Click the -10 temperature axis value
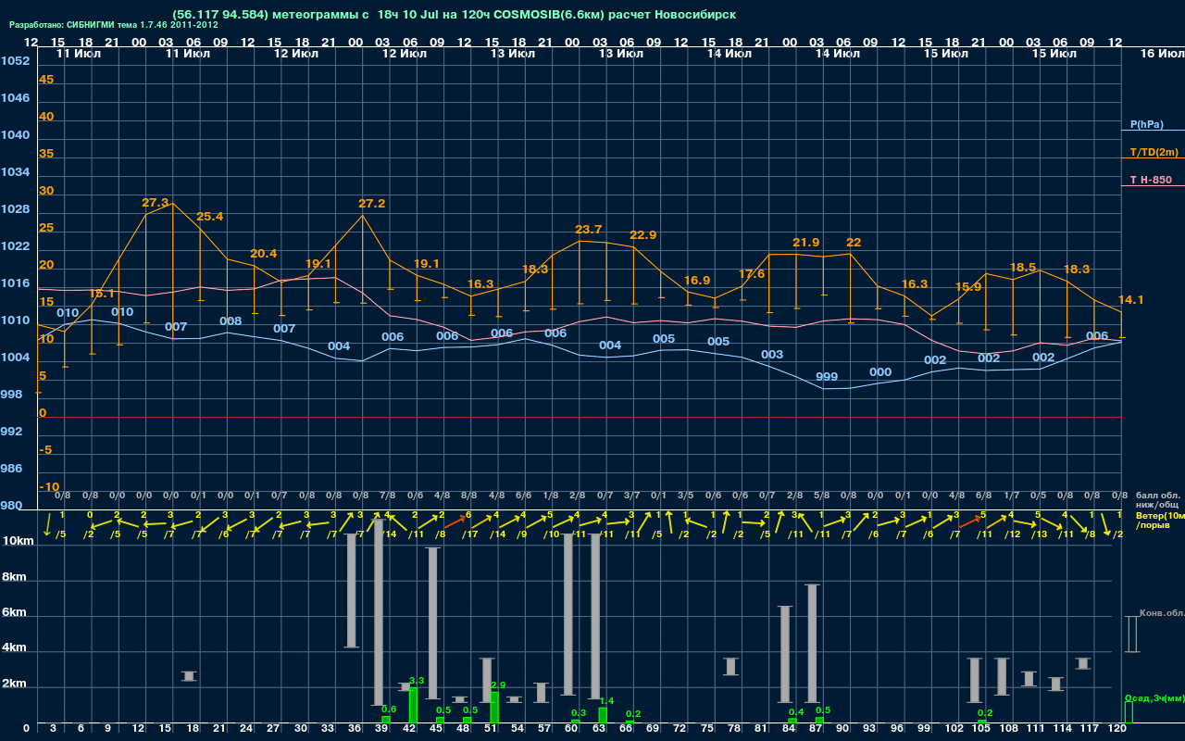The width and height of the screenshot is (1185, 741). click(x=49, y=486)
